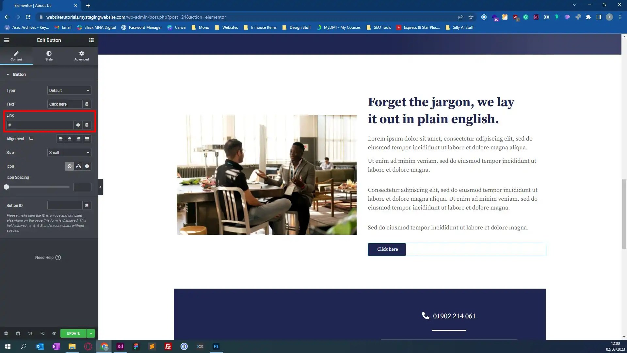Open the Type dropdown
This screenshot has height=353, width=627.
click(69, 91)
